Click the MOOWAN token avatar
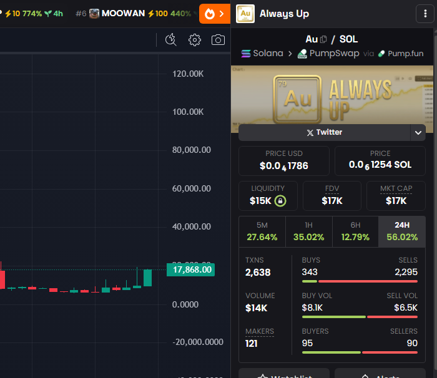The width and height of the screenshot is (437, 378). pyautogui.click(x=94, y=13)
